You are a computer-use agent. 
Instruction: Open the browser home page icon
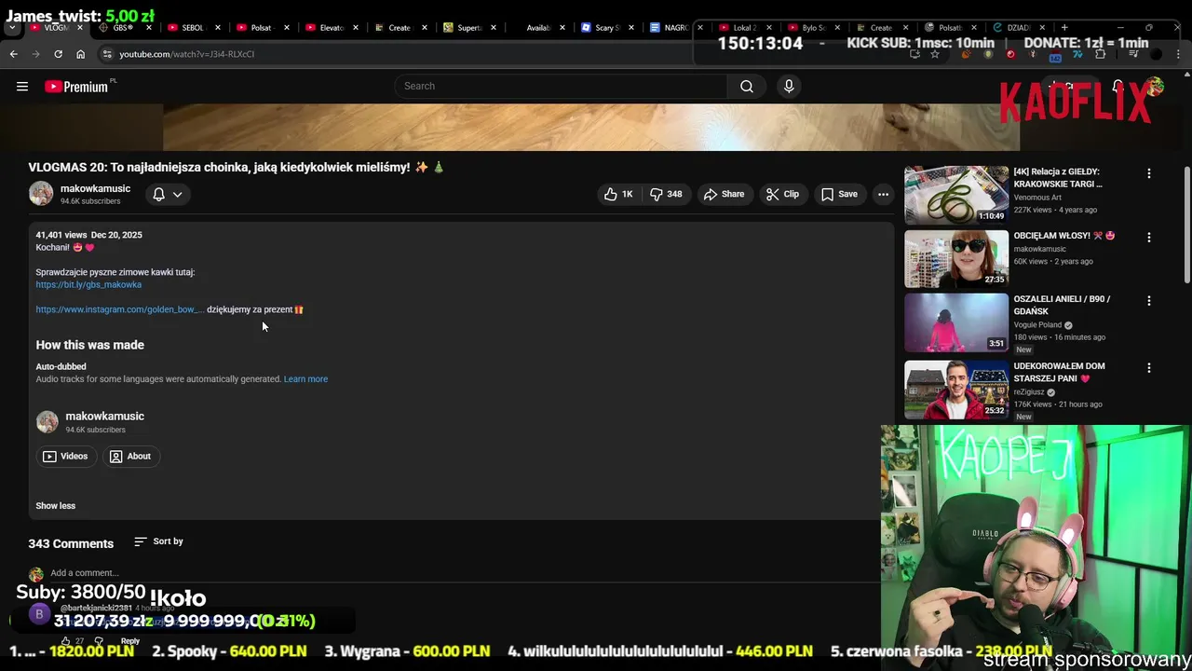click(x=80, y=54)
